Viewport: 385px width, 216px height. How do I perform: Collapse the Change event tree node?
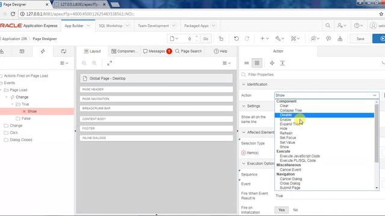7,97
